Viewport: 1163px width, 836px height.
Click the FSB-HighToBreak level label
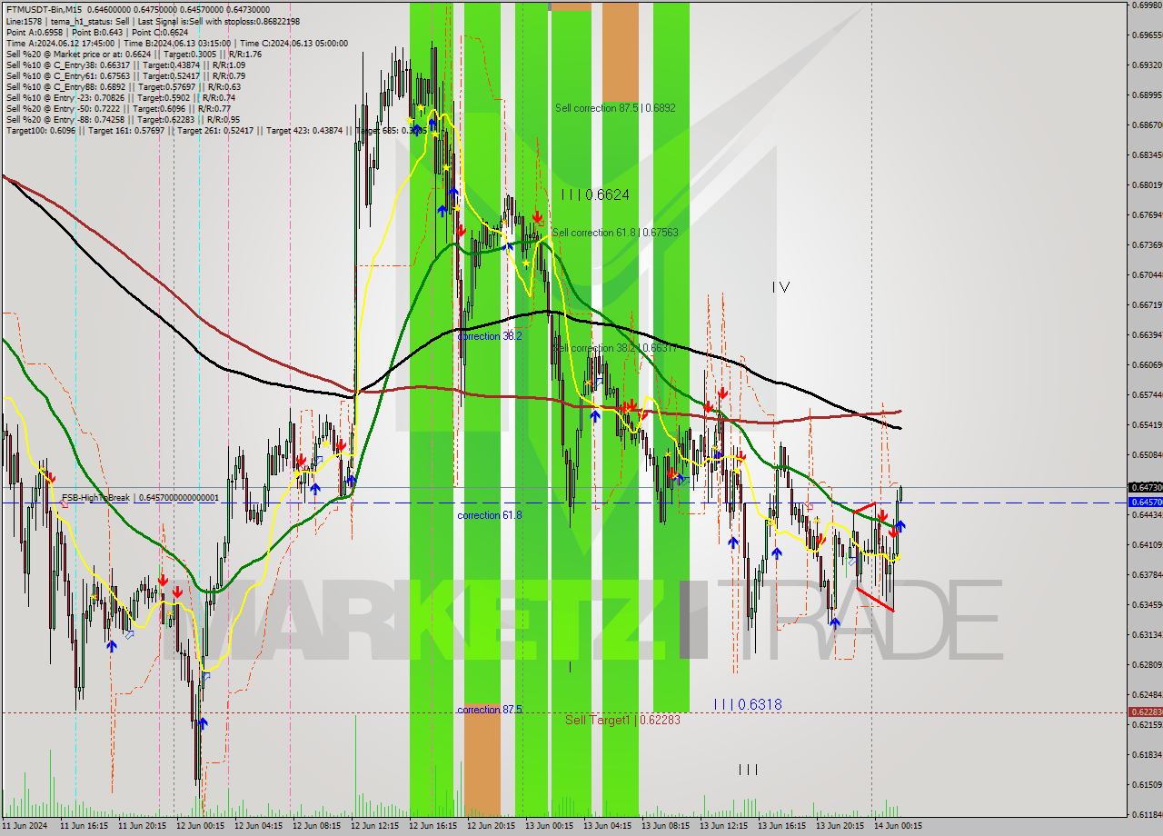coord(140,498)
